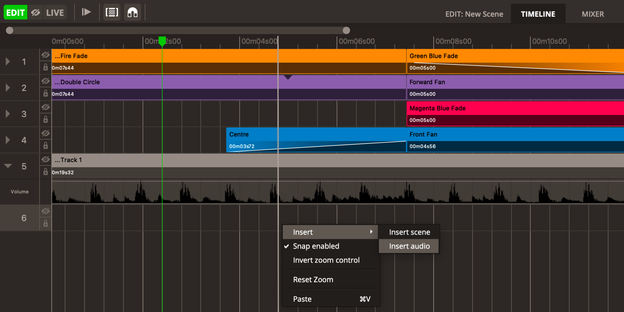This screenshot has height=312, width=624.
Task: Lock track 3 with padlock icon
Action: 45,119
